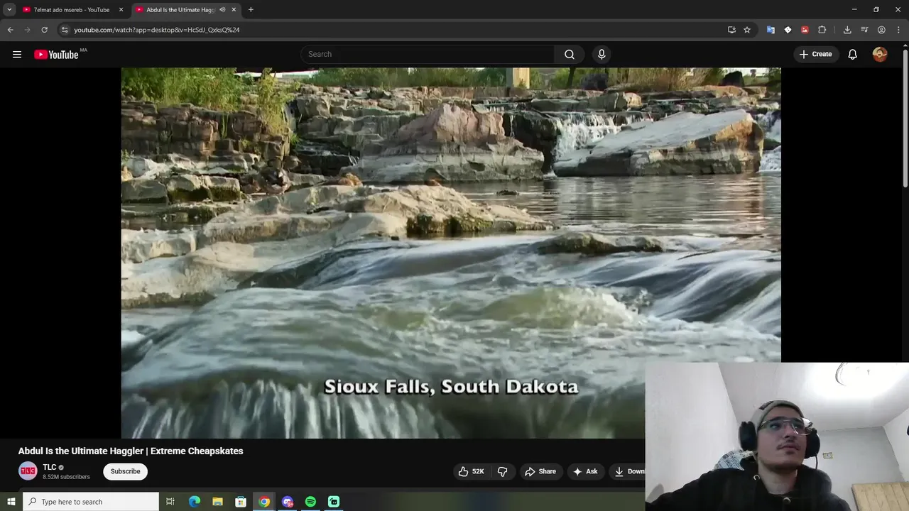This screenshot has height=511, width=909.
Task: Open Chrome profile icon
Action: point(881,30)
